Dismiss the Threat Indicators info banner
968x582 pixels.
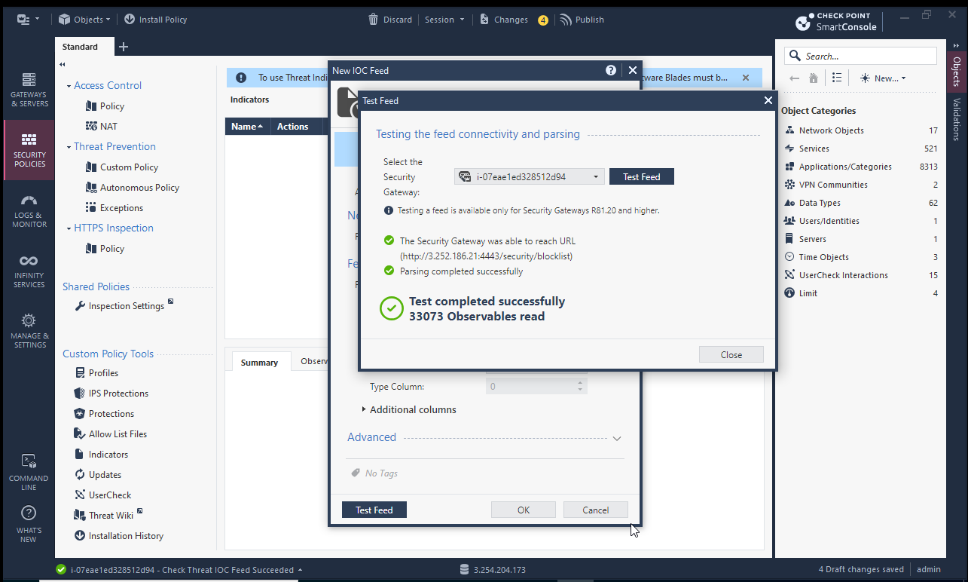pos(746,78)
